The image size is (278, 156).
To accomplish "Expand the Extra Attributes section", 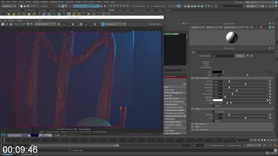I will coord(192,130).
